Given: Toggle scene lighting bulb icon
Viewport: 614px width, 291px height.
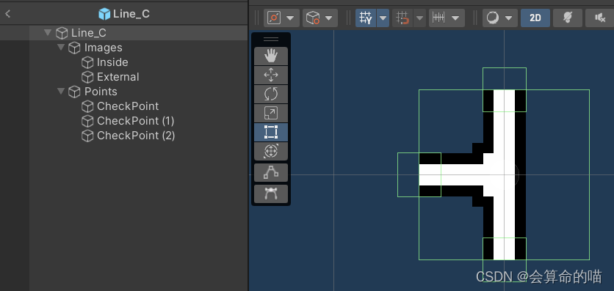Looking at the screenshot, I should [x=568, y=18].
